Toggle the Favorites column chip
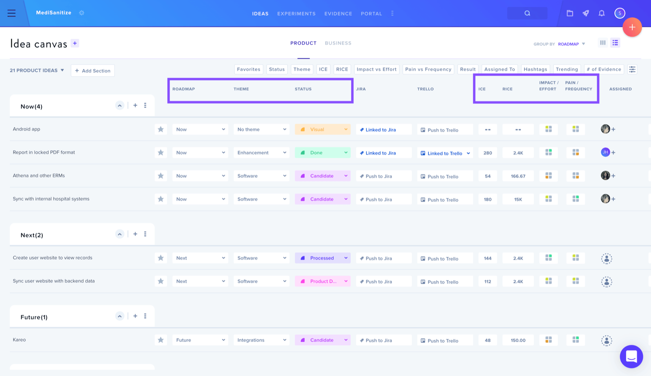The height and width of the screenshot is (376, 651). coord(249,69)
